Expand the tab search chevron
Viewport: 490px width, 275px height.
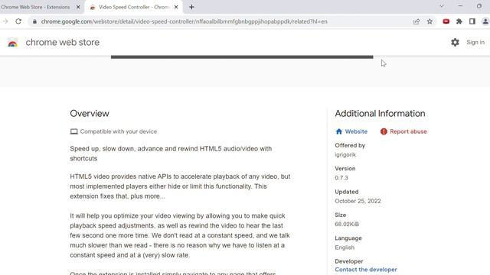pos(442,6)
